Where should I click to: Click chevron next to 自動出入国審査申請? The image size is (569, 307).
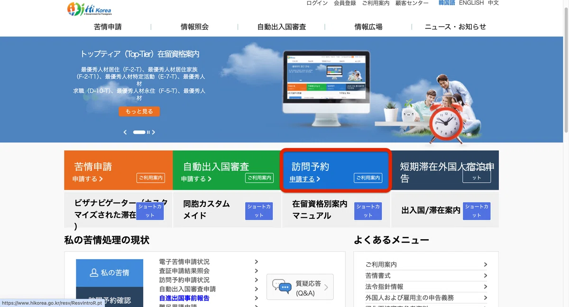(256, 289)
